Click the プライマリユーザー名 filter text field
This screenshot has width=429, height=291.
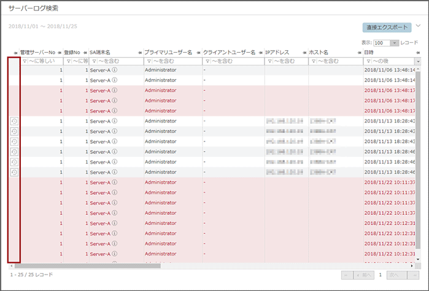pyautogui.click(x=176, y=61)
